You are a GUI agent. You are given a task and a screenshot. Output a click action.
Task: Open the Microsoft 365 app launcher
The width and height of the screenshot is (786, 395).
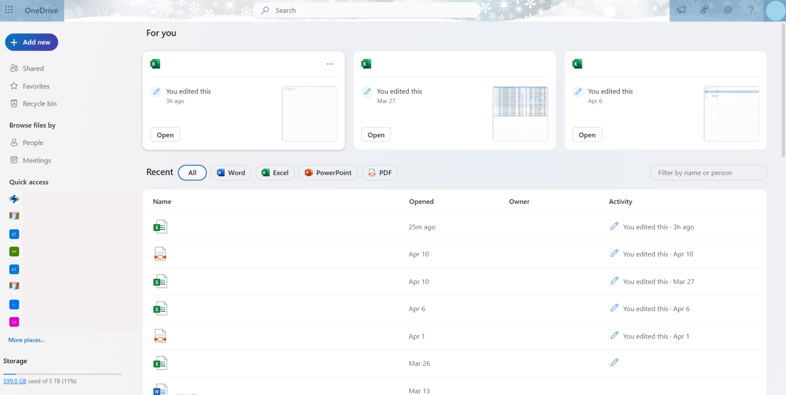pyautogui.click(x=9, y=10)
